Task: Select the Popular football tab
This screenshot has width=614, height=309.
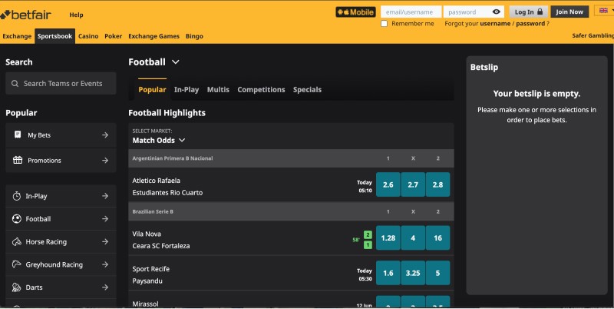Action: [x=152, y=89]
